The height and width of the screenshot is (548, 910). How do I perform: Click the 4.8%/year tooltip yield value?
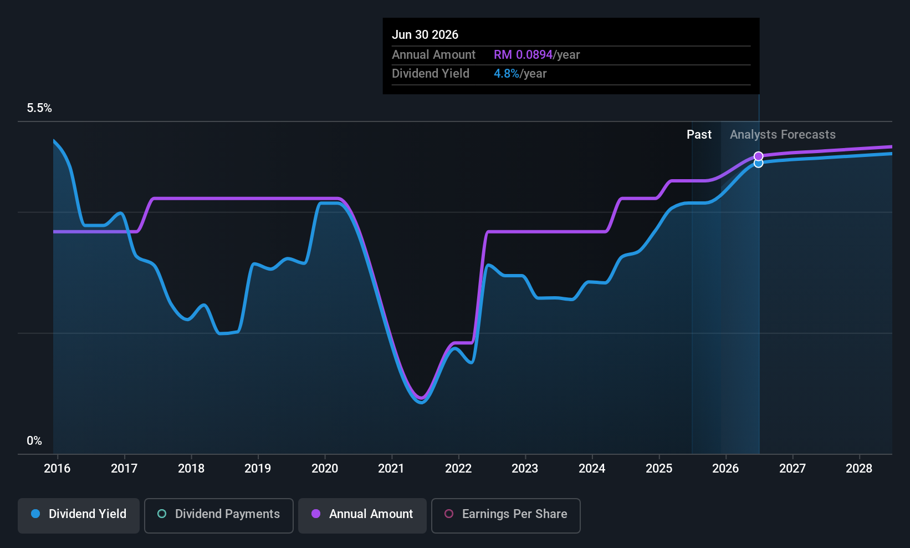[520, 74]
